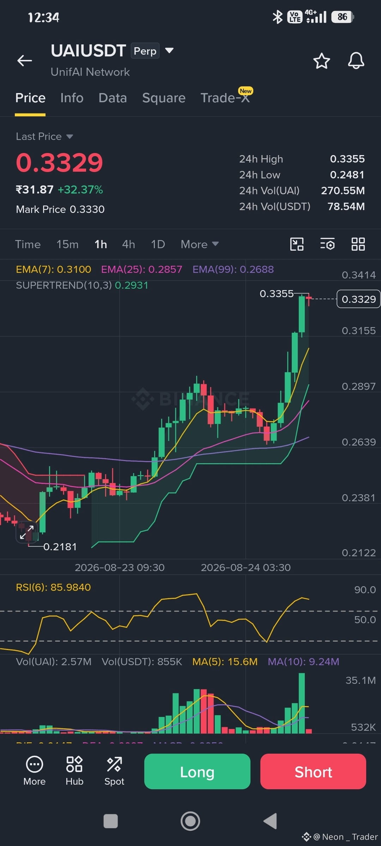Add UAIUSDT to favorites star
The width and height of the screenshot is (381, 846).
click(x=322, y=61)
